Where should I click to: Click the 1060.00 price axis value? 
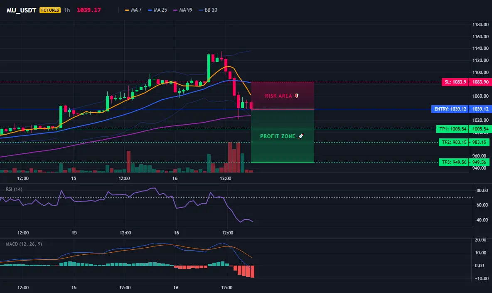pyautogui.click(x=480, y=96)
